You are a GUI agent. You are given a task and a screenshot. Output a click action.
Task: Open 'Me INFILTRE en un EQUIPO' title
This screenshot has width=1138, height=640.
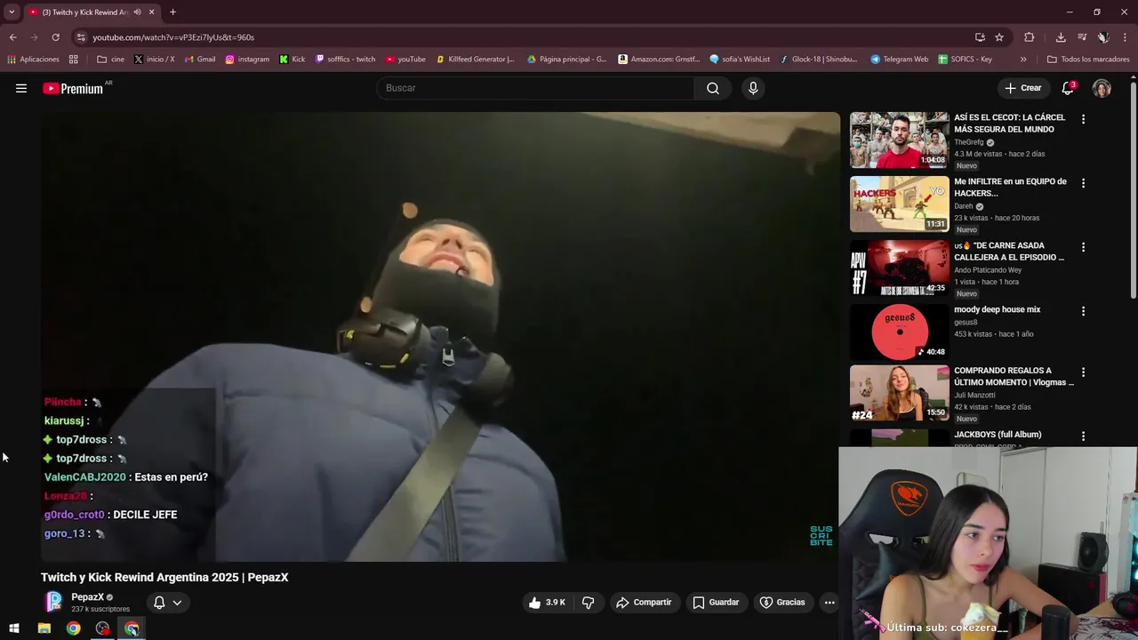point(1010,187)
